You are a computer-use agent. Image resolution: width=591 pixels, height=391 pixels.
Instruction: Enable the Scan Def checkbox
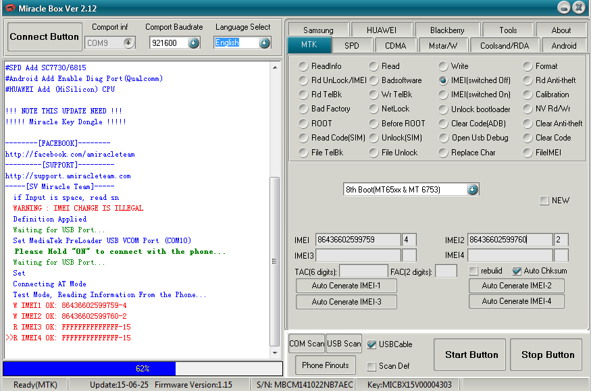(x=371, y=366)
